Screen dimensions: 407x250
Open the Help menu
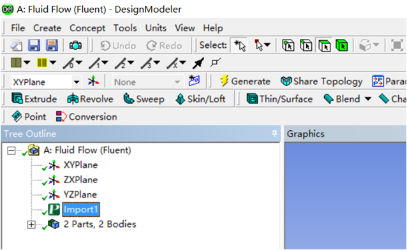(x=213, y=28)
